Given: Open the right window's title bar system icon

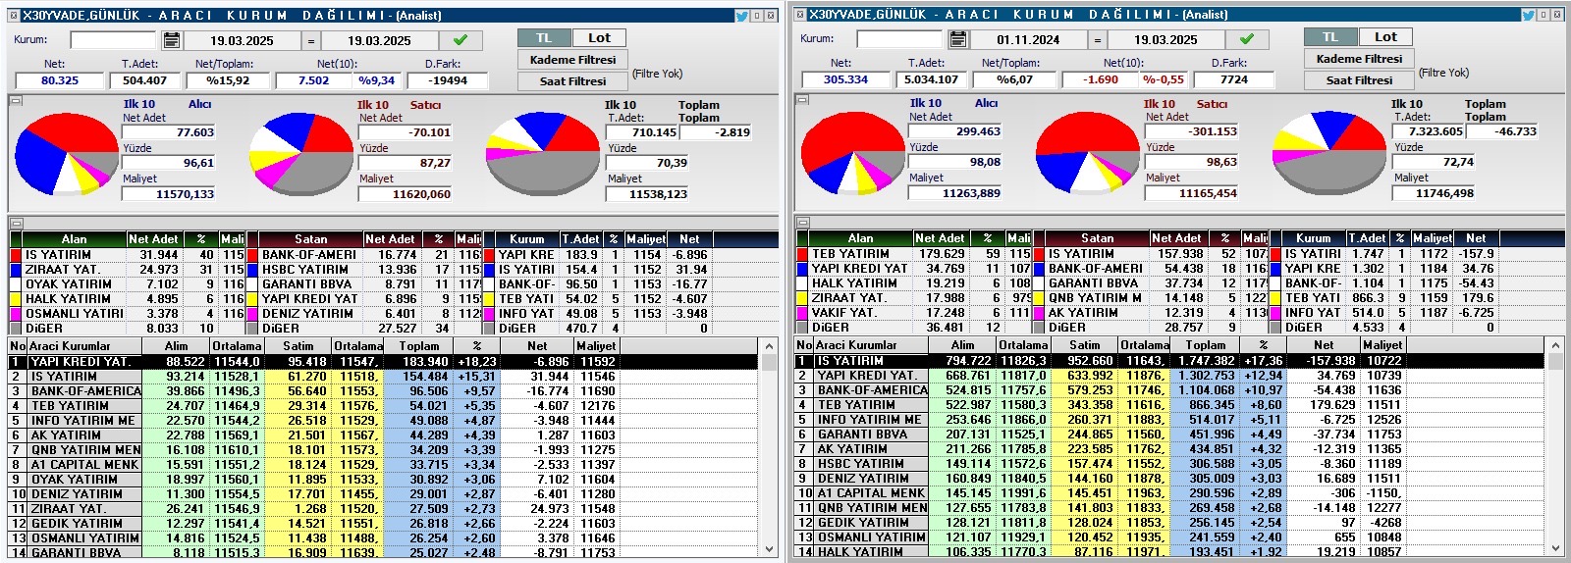Looking at the screenshot, I should [800, 14].
